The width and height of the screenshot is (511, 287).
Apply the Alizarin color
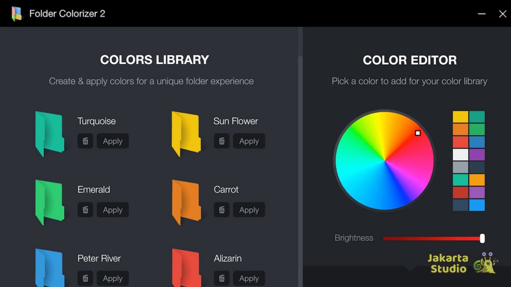click(249, 278)
